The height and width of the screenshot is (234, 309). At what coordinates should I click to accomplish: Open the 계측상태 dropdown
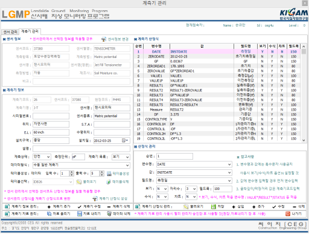(x=42, y=157)
